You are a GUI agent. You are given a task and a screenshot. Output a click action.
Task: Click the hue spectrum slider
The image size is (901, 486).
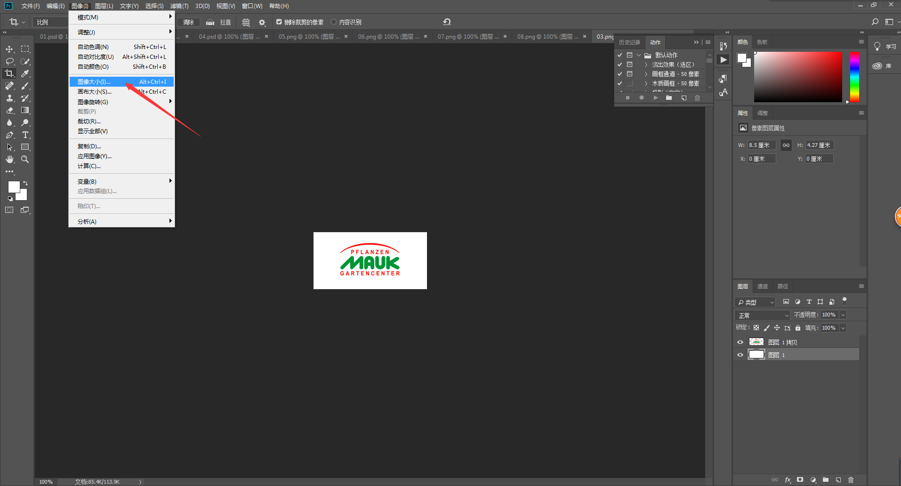(x=854, y=77)
